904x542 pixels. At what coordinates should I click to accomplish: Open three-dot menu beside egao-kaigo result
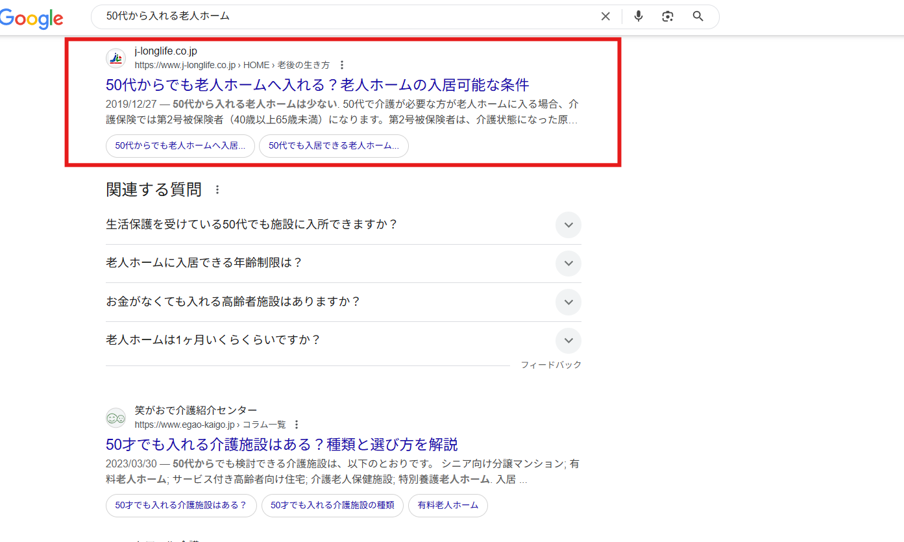pos(297,425)
